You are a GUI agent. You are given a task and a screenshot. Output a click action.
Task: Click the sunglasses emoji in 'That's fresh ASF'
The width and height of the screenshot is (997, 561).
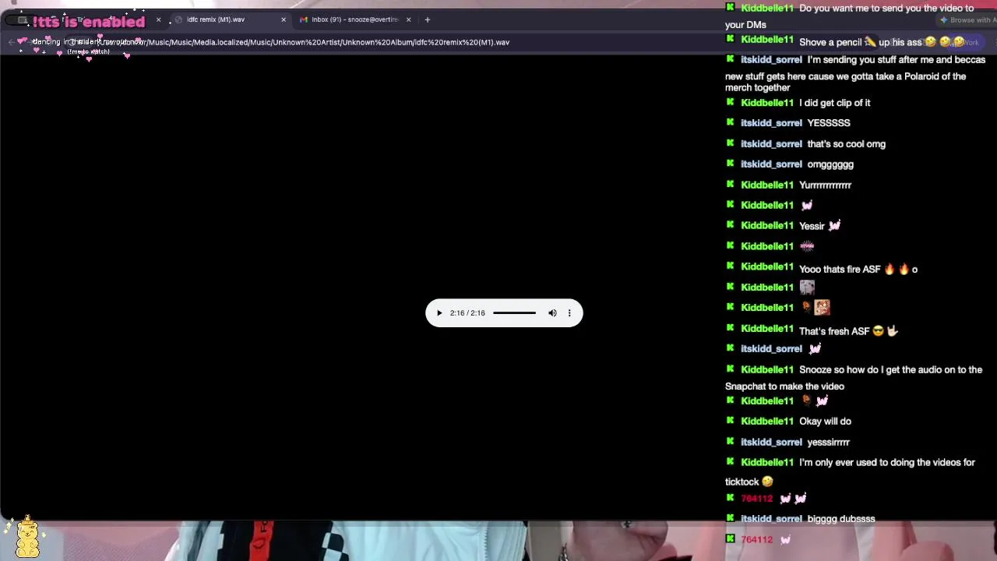coord(879,331)
